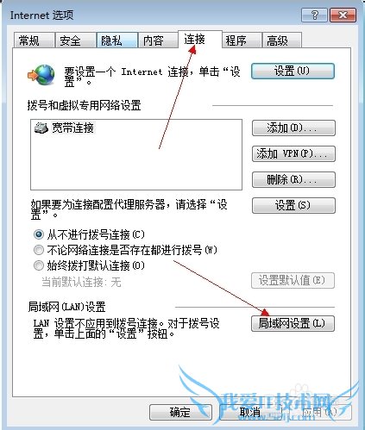Choose 不论网络连接是否存在都进行拨号 option

(39, 250)
